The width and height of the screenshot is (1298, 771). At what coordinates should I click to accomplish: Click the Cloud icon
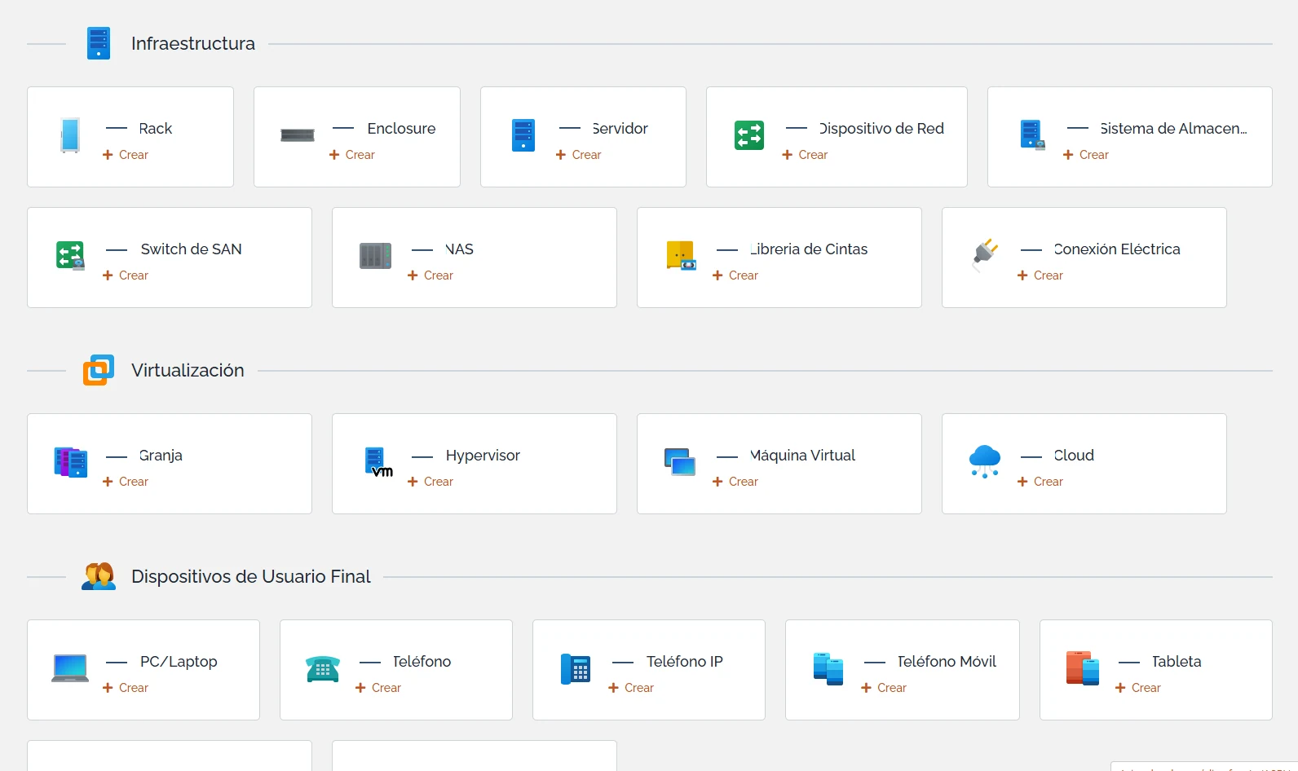[x=985, y=462]
